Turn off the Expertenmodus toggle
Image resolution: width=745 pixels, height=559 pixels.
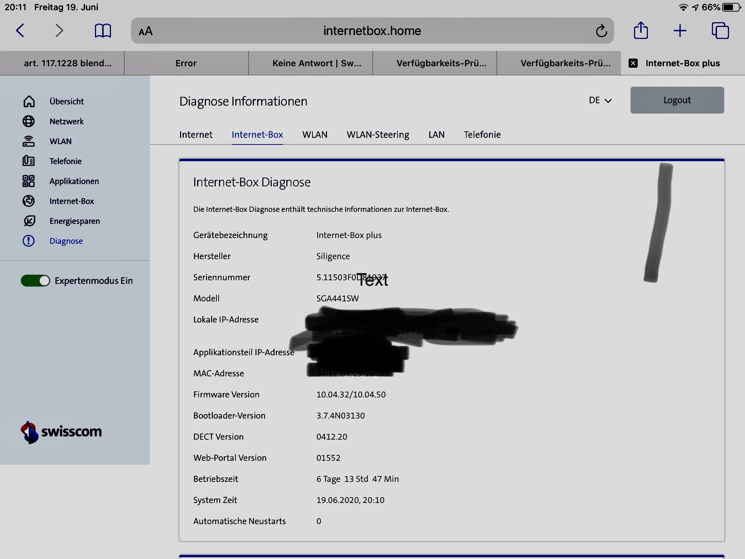tap(36, 281)
